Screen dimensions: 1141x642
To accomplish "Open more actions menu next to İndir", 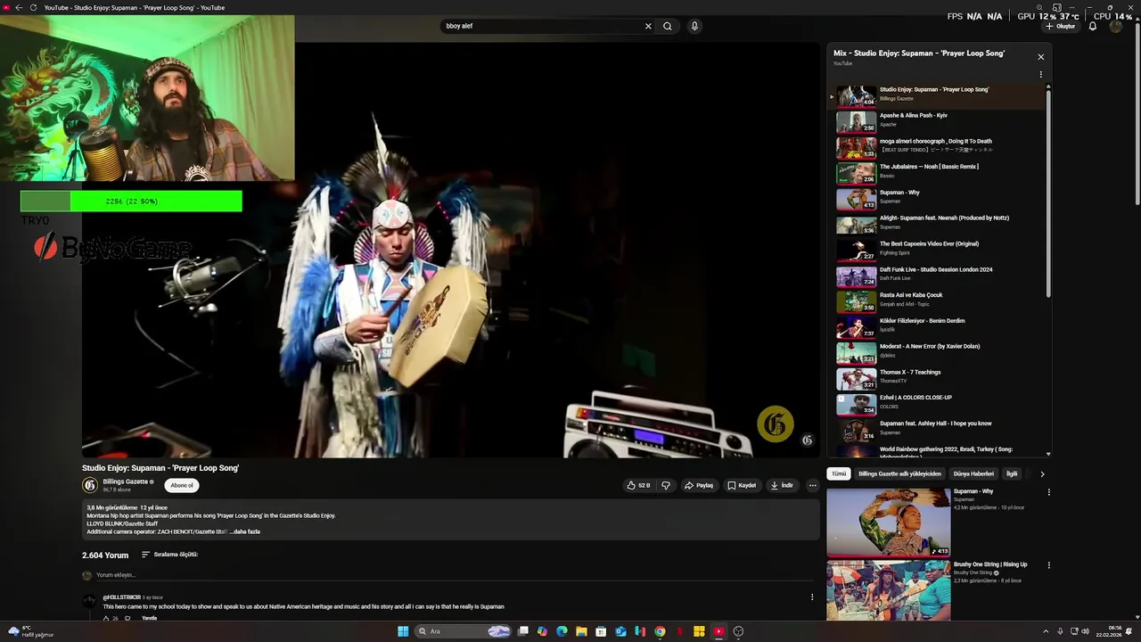I will (812, 485).
